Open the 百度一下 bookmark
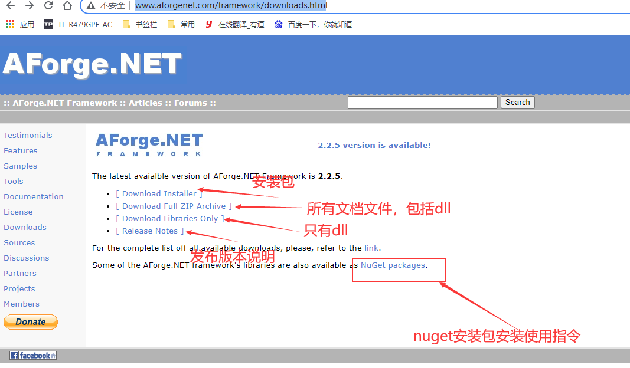630x368 pixels. click(x=314, y=25)
